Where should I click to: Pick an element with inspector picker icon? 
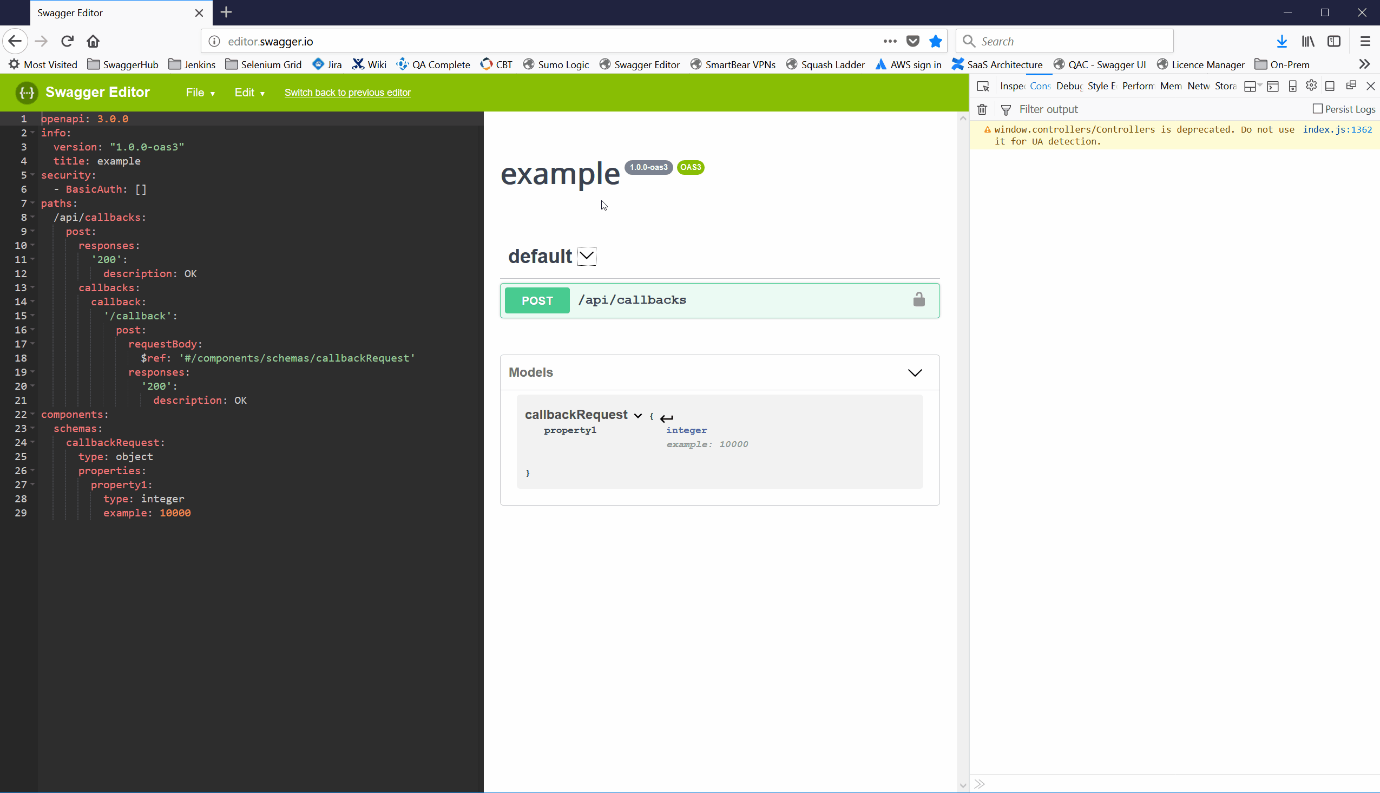pos(983,86)
